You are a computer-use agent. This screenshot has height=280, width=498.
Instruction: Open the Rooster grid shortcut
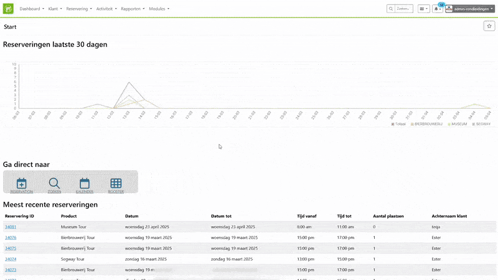116,184
